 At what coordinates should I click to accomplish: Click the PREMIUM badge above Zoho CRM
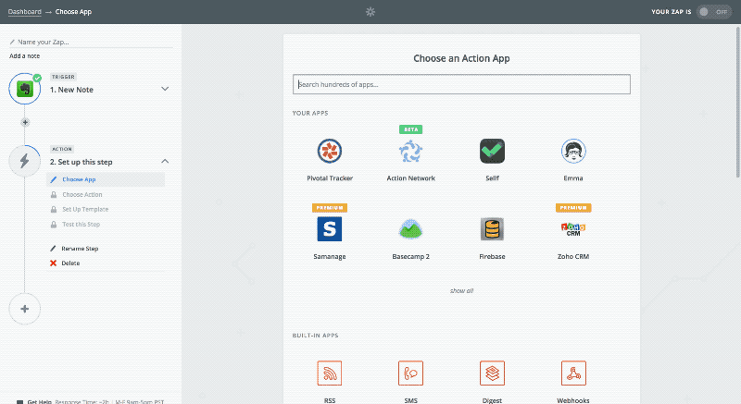click(573, 208)
